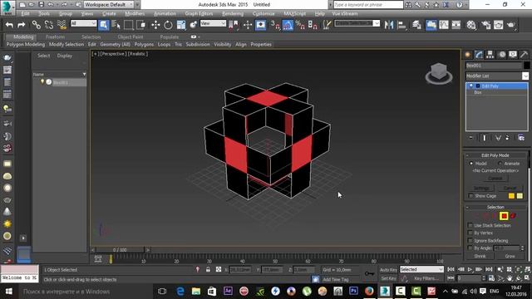Click the Align tool icon
Screen dimensions: 532x299
click(x=401, y=25)
